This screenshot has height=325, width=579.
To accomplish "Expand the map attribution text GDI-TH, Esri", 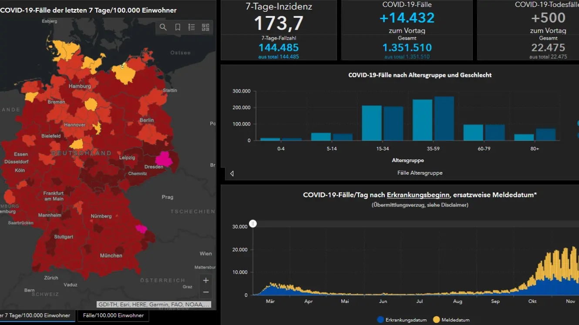I will tap(154, 305).
